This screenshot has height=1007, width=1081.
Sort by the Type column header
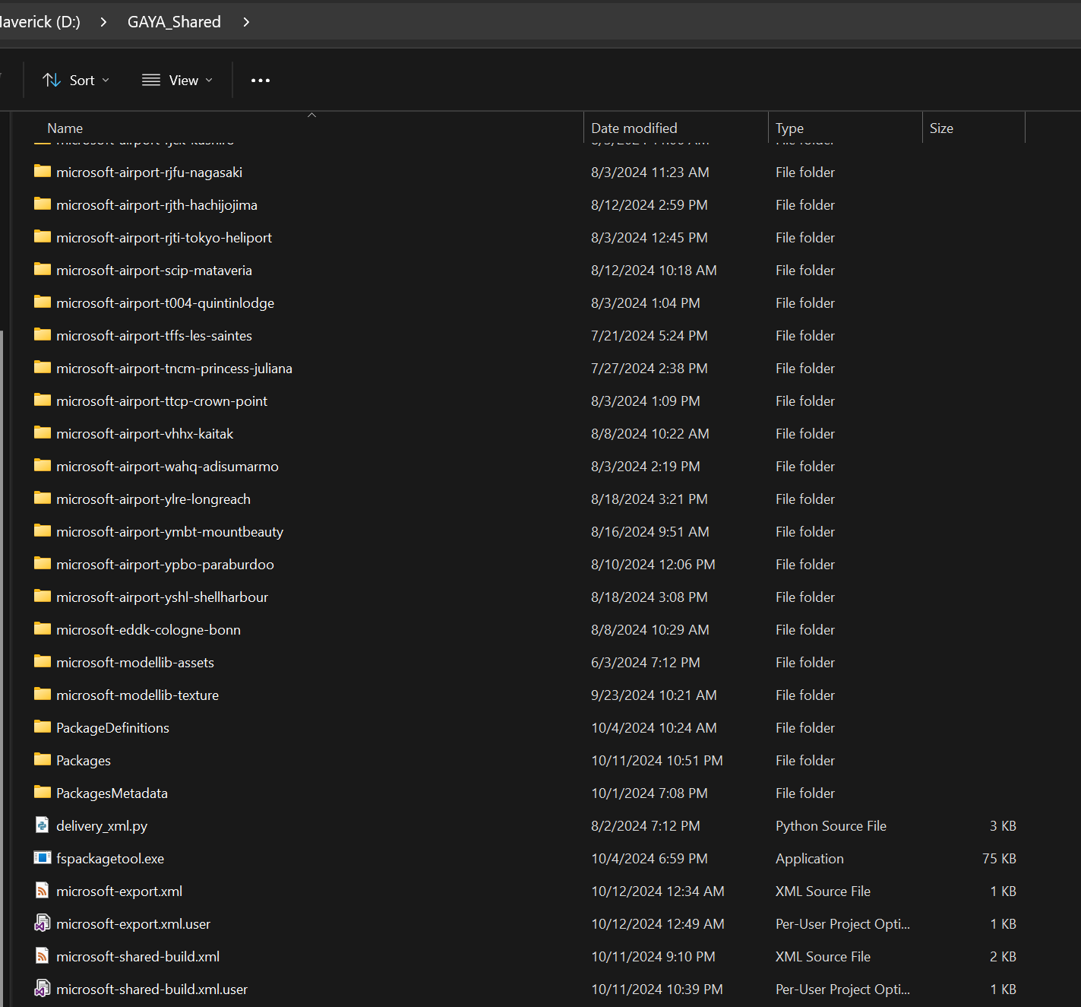[790, 128]
